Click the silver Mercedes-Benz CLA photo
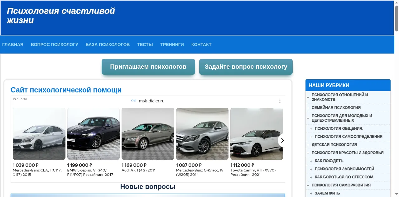The image size is (399, 197). click(39, 134)
